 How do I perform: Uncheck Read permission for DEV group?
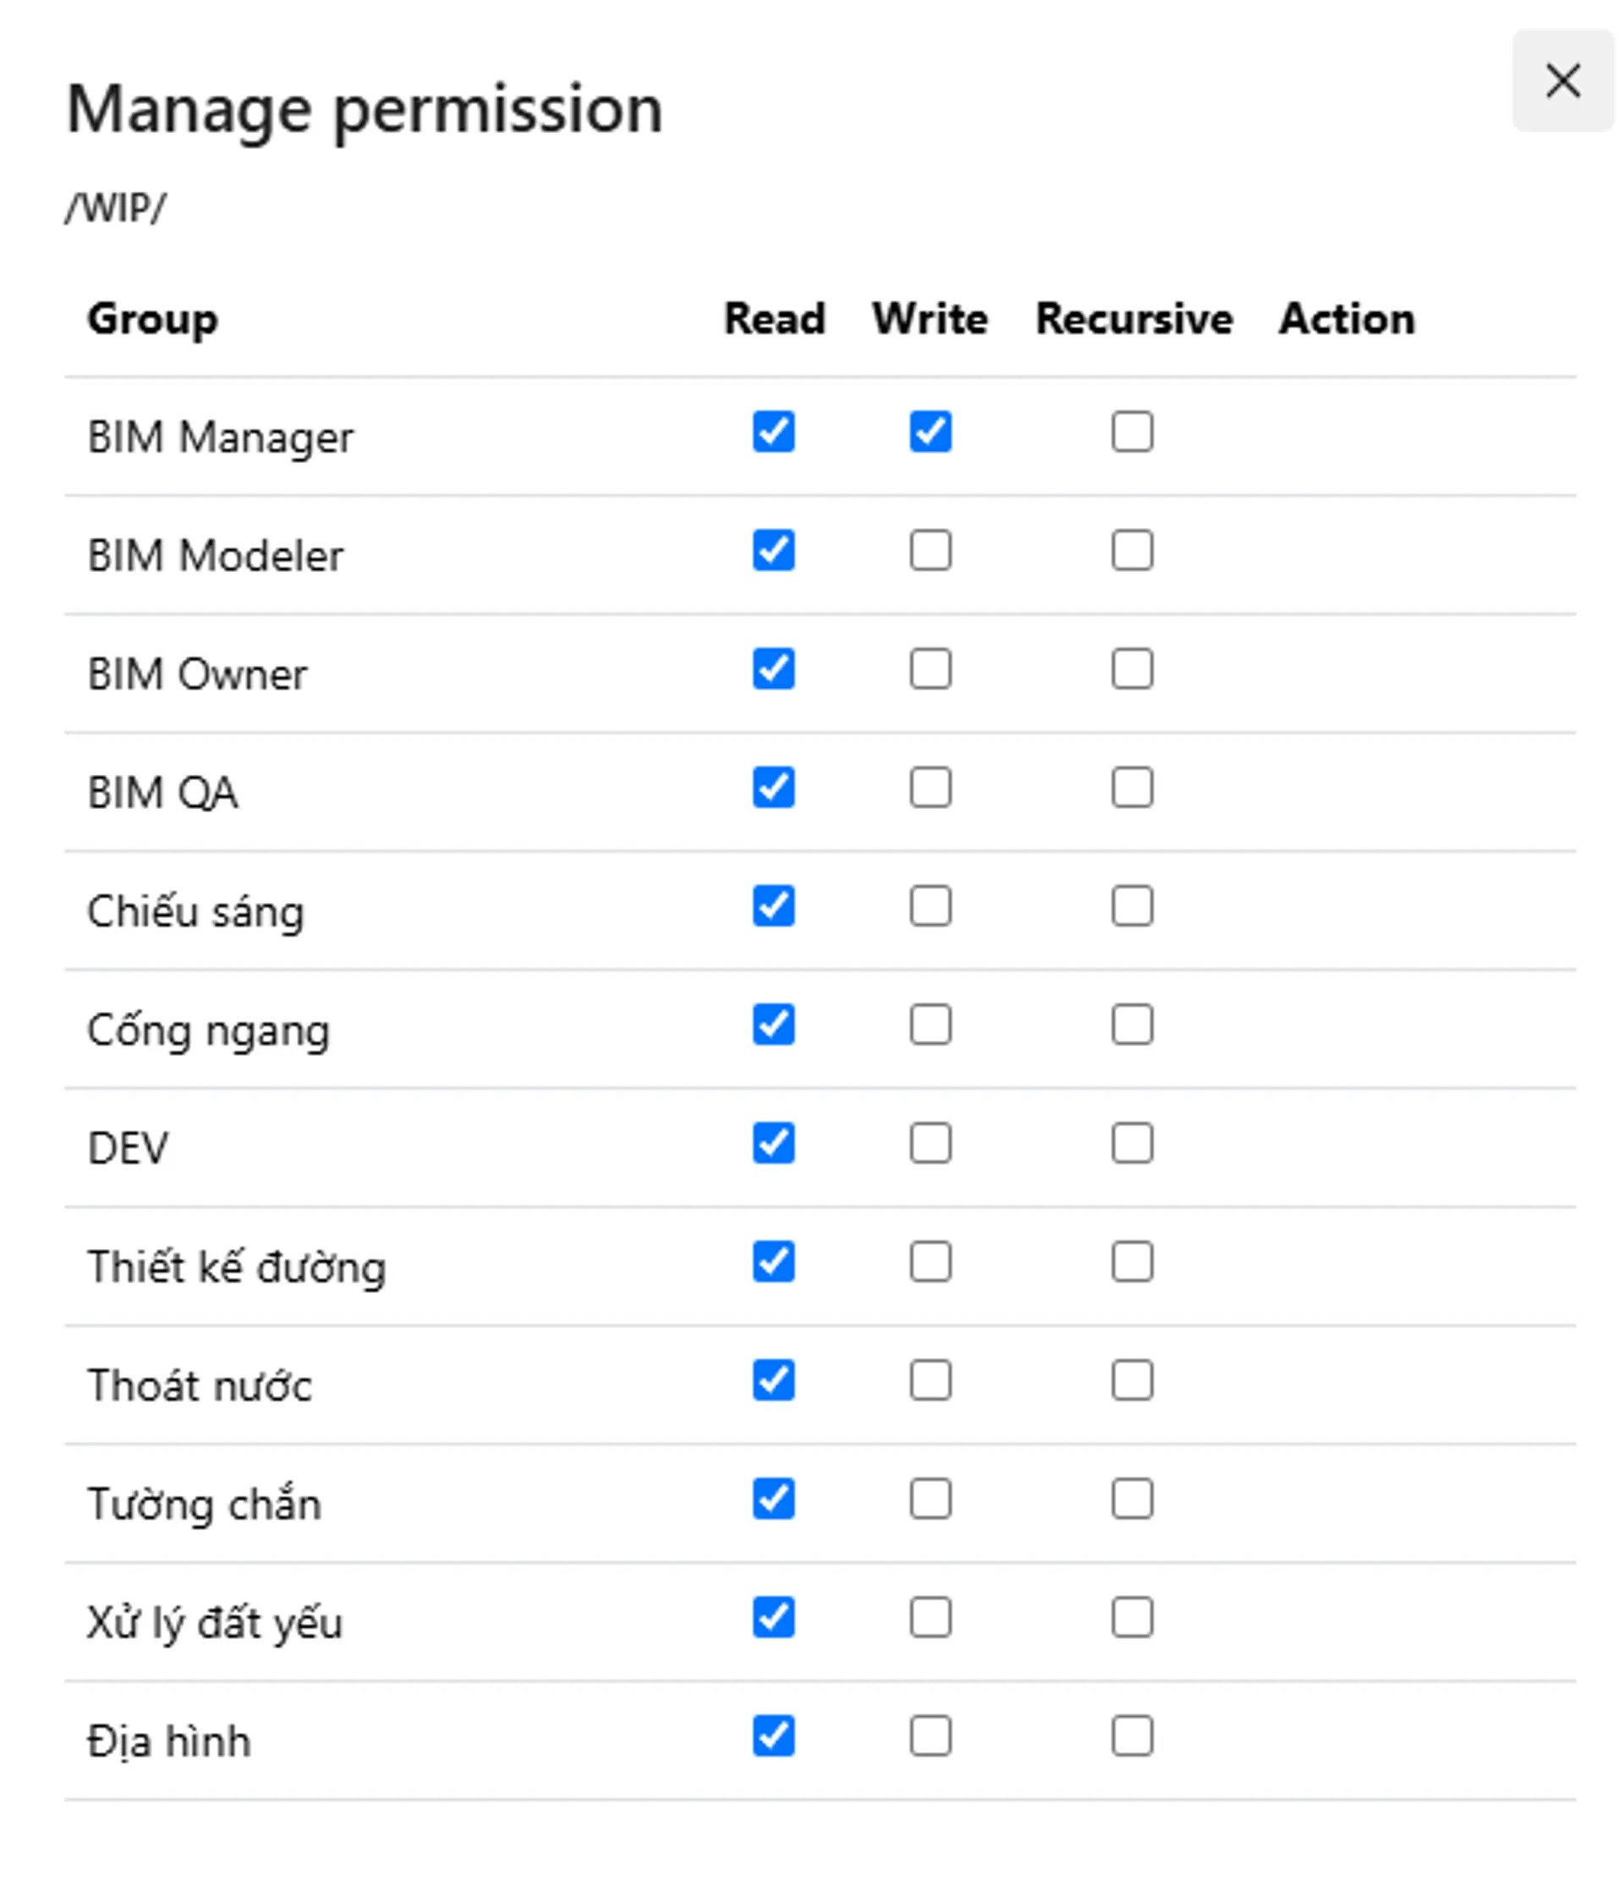[773, 1143]
